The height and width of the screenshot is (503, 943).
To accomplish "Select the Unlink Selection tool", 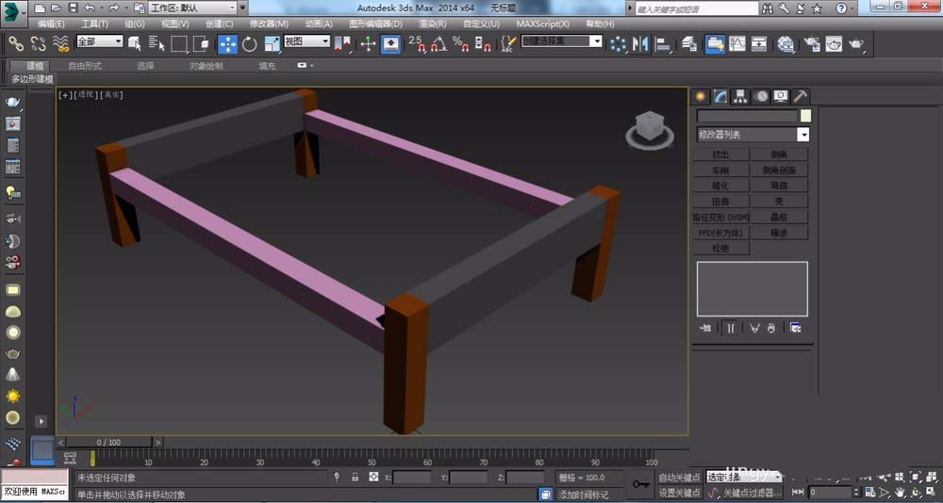I will pos(38,43).
